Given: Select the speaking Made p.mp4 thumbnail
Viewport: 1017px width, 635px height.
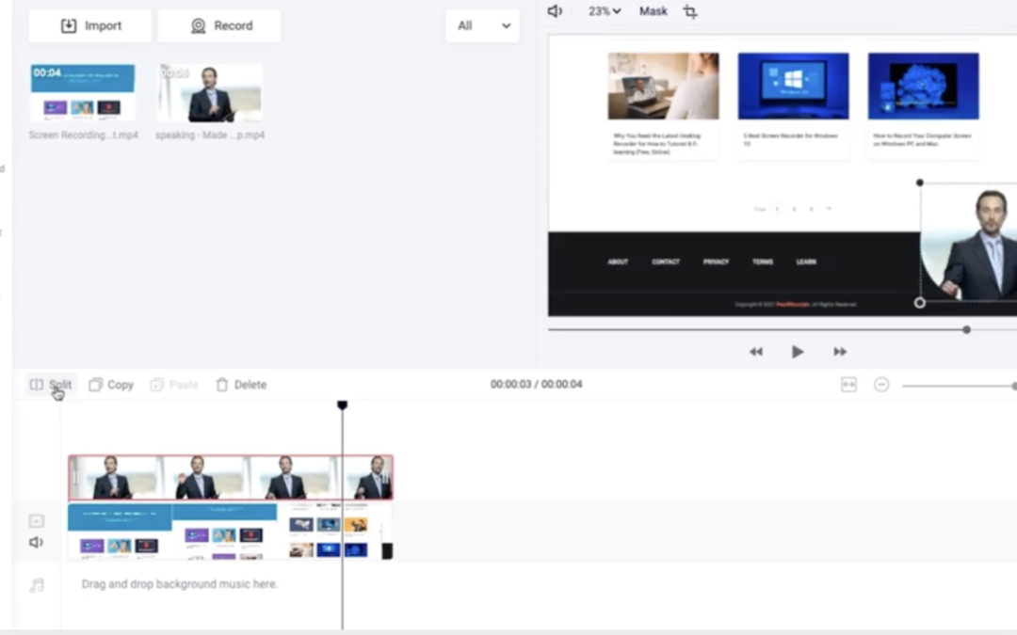Looking at the screenshot, I should click(209, 92).
